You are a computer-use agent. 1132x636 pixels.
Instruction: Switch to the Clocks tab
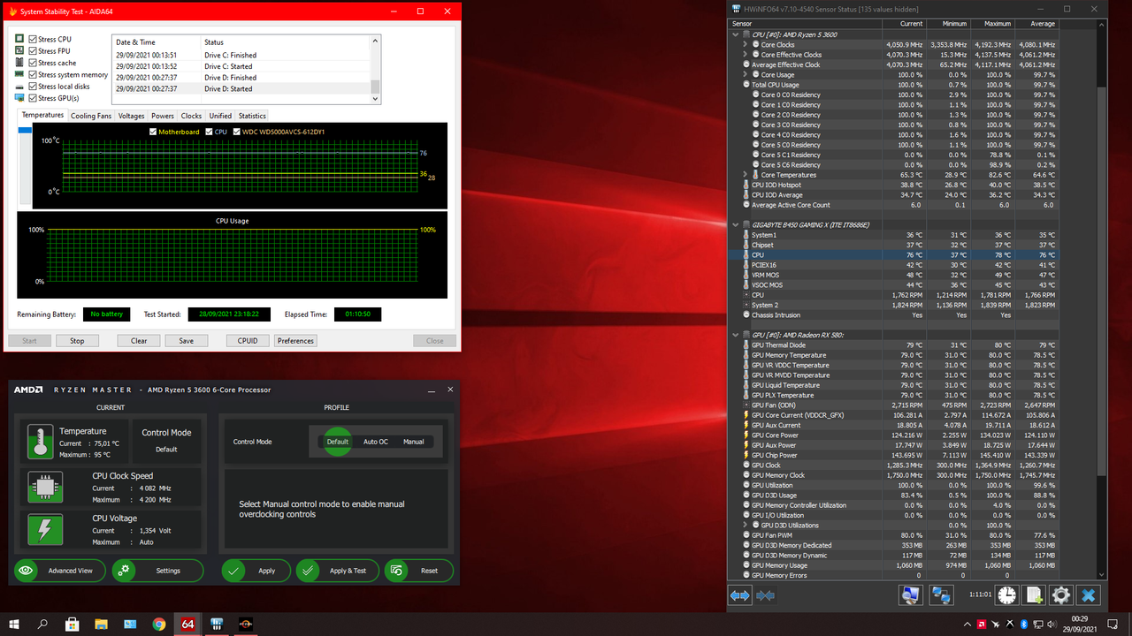click(191, 116)
